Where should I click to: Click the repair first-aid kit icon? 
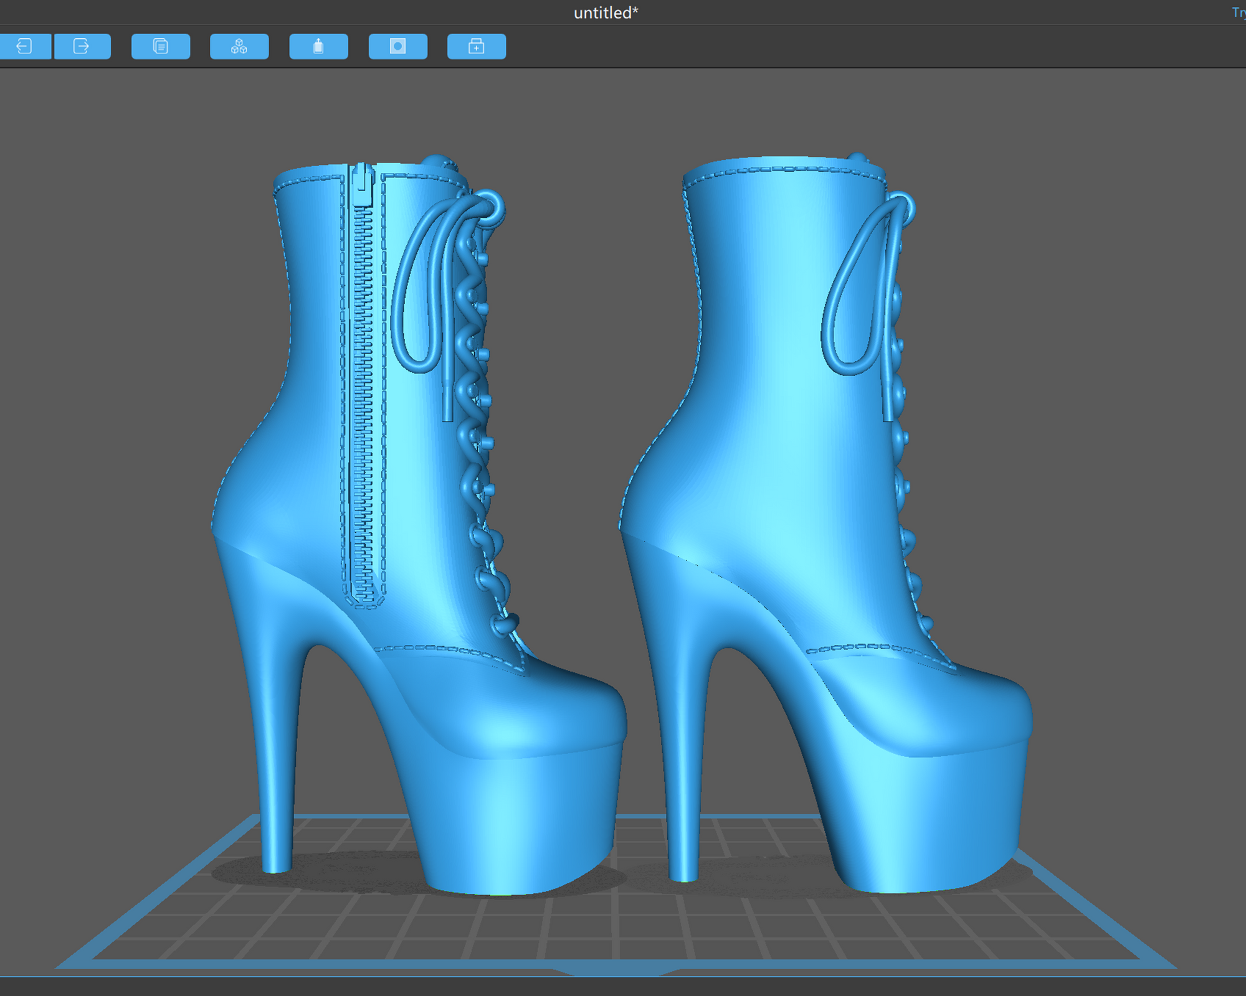click(x=477, y=46)
